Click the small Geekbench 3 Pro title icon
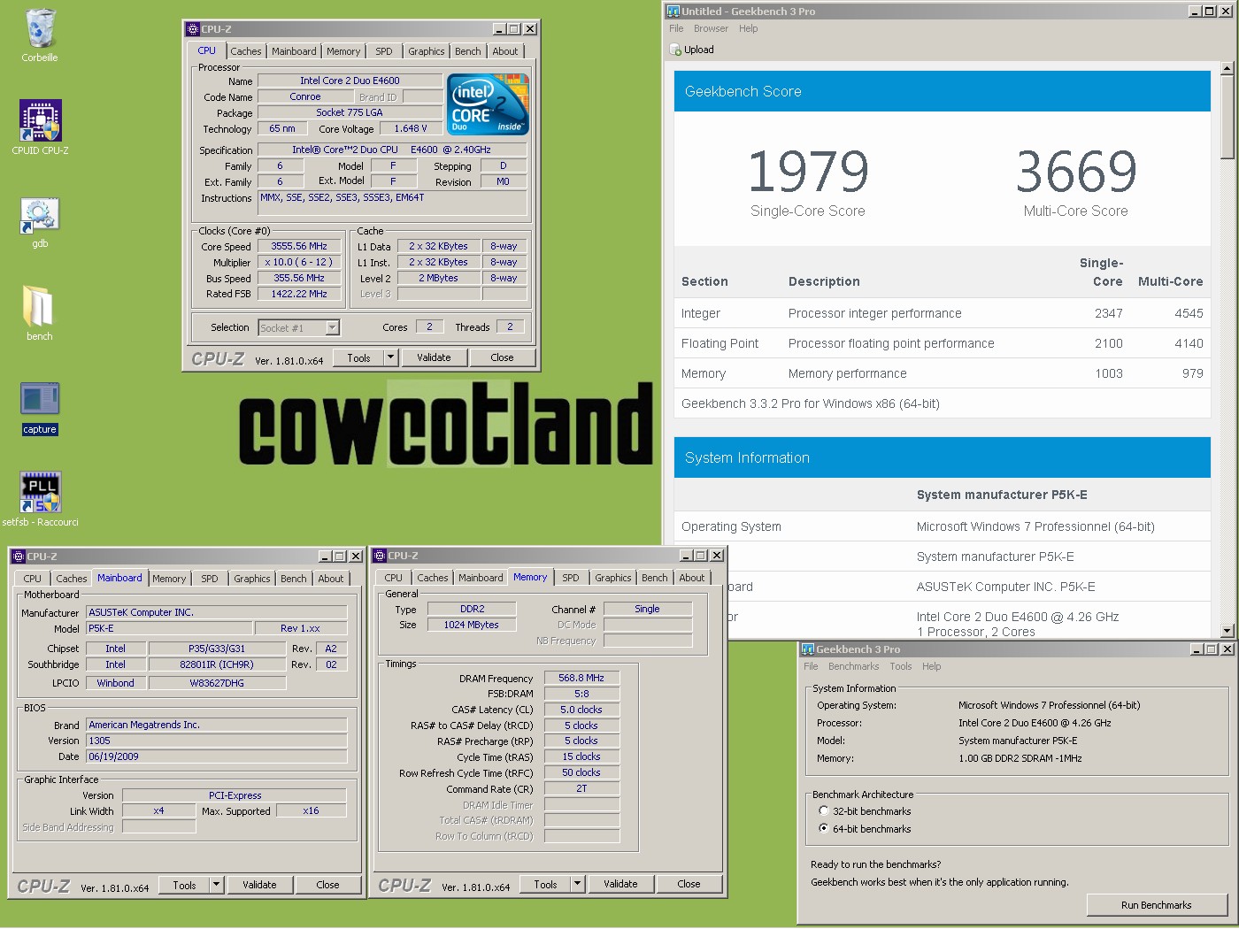Image resolution: width=1239 pixels, height=929 pixels. tap(808, 649)
